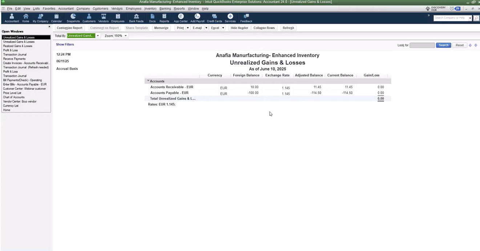Open the Home icon in toolbar
This screenshot has width=480, height=251.
click(25, 18)
